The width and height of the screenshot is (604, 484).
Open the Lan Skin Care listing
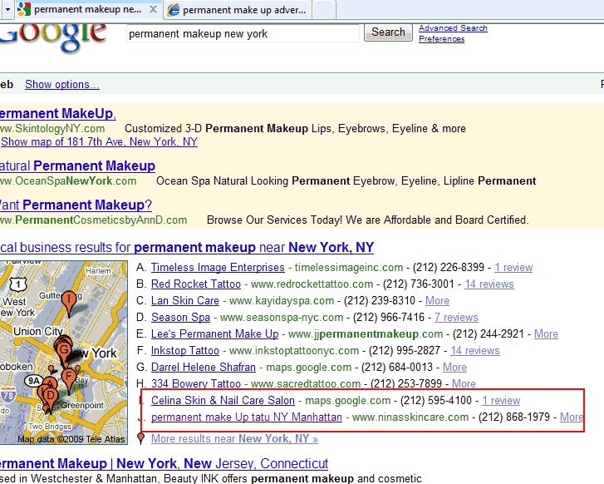185,300
